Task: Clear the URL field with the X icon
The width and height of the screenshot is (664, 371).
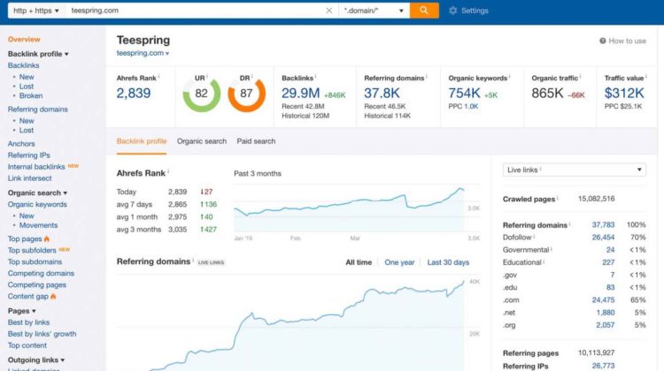Action: [329, 11]
